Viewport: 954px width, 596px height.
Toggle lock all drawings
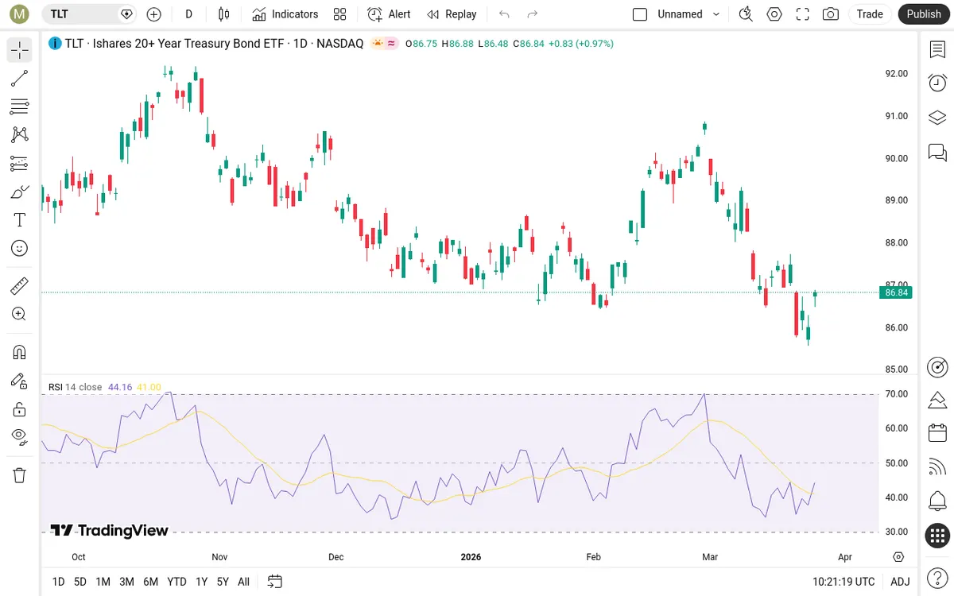[x=20, y=409]
